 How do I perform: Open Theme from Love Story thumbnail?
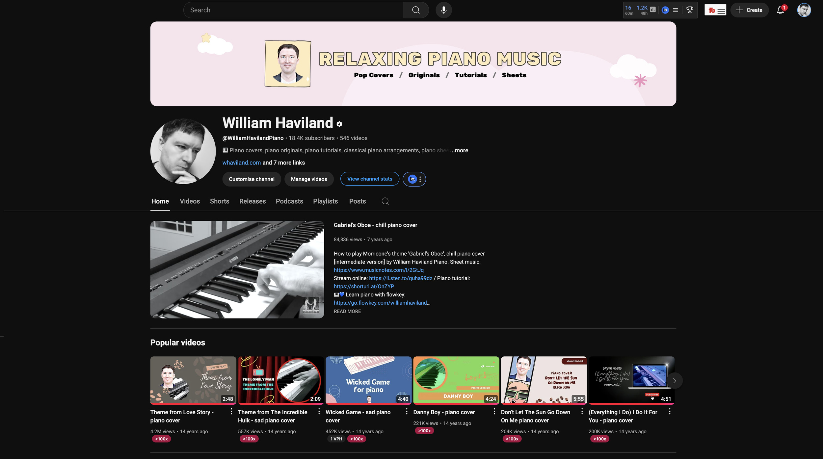coord(193,380)
